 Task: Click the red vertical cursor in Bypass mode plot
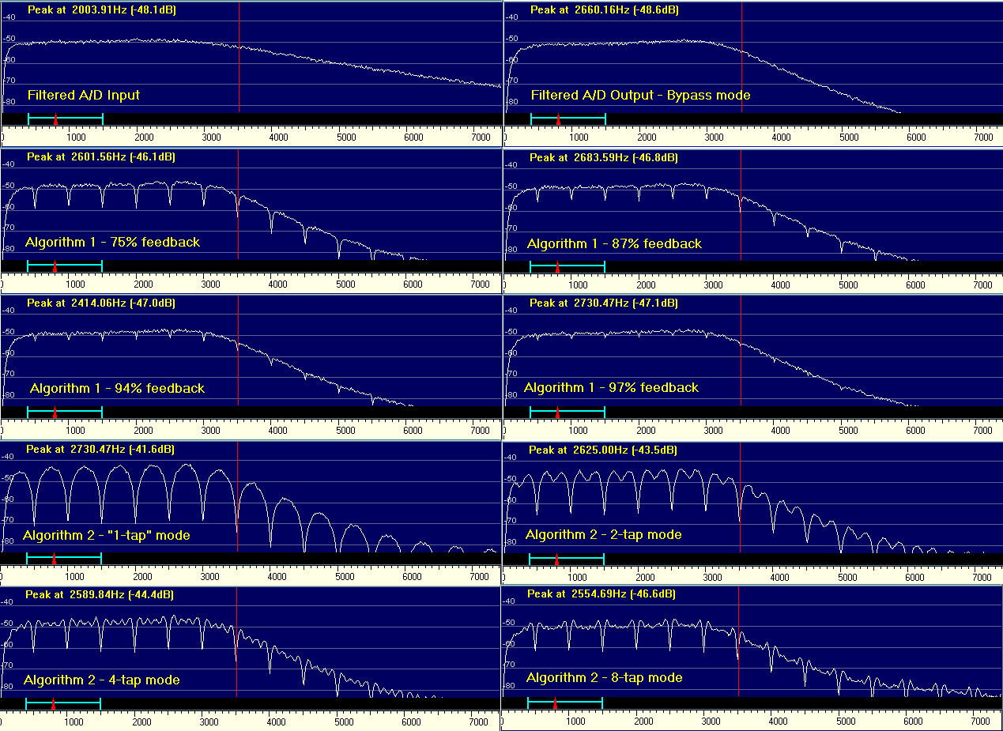pyautogui.click(x=741, y=57)
